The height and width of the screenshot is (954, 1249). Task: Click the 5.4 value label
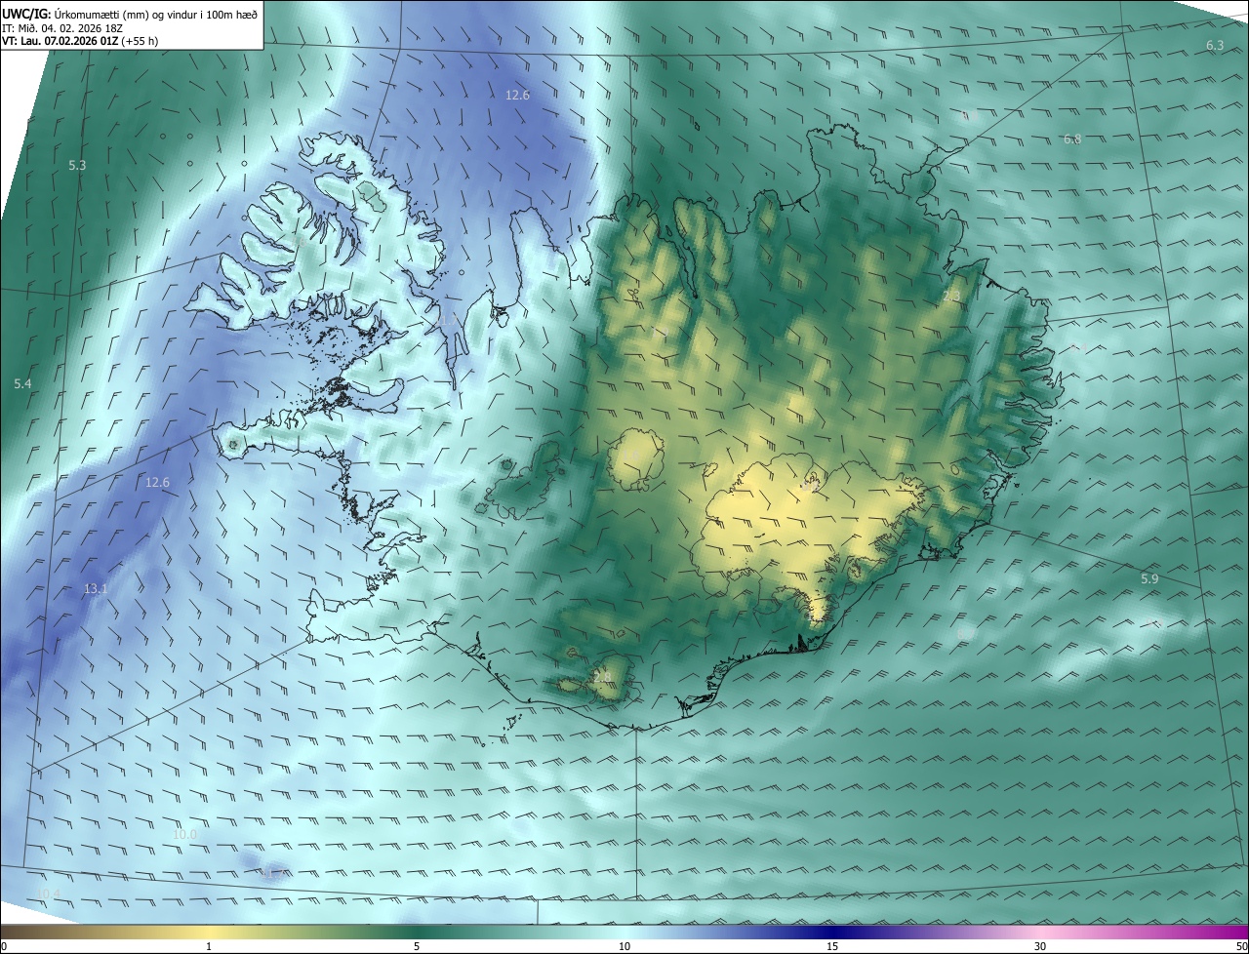(22, 384)
